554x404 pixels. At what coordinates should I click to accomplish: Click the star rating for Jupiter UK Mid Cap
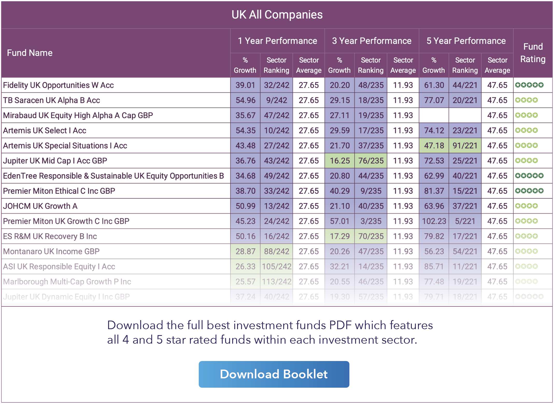click(526, 161)
